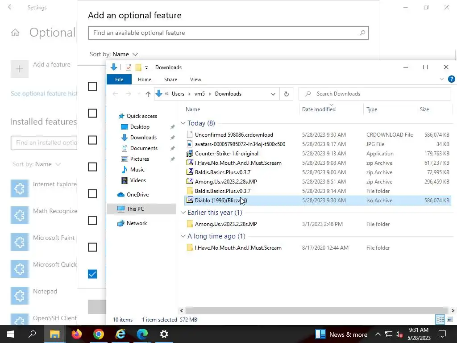Launch Firefox from the taskbar
The width and height of the screenshot is (457, 343).
pos(77,334)
